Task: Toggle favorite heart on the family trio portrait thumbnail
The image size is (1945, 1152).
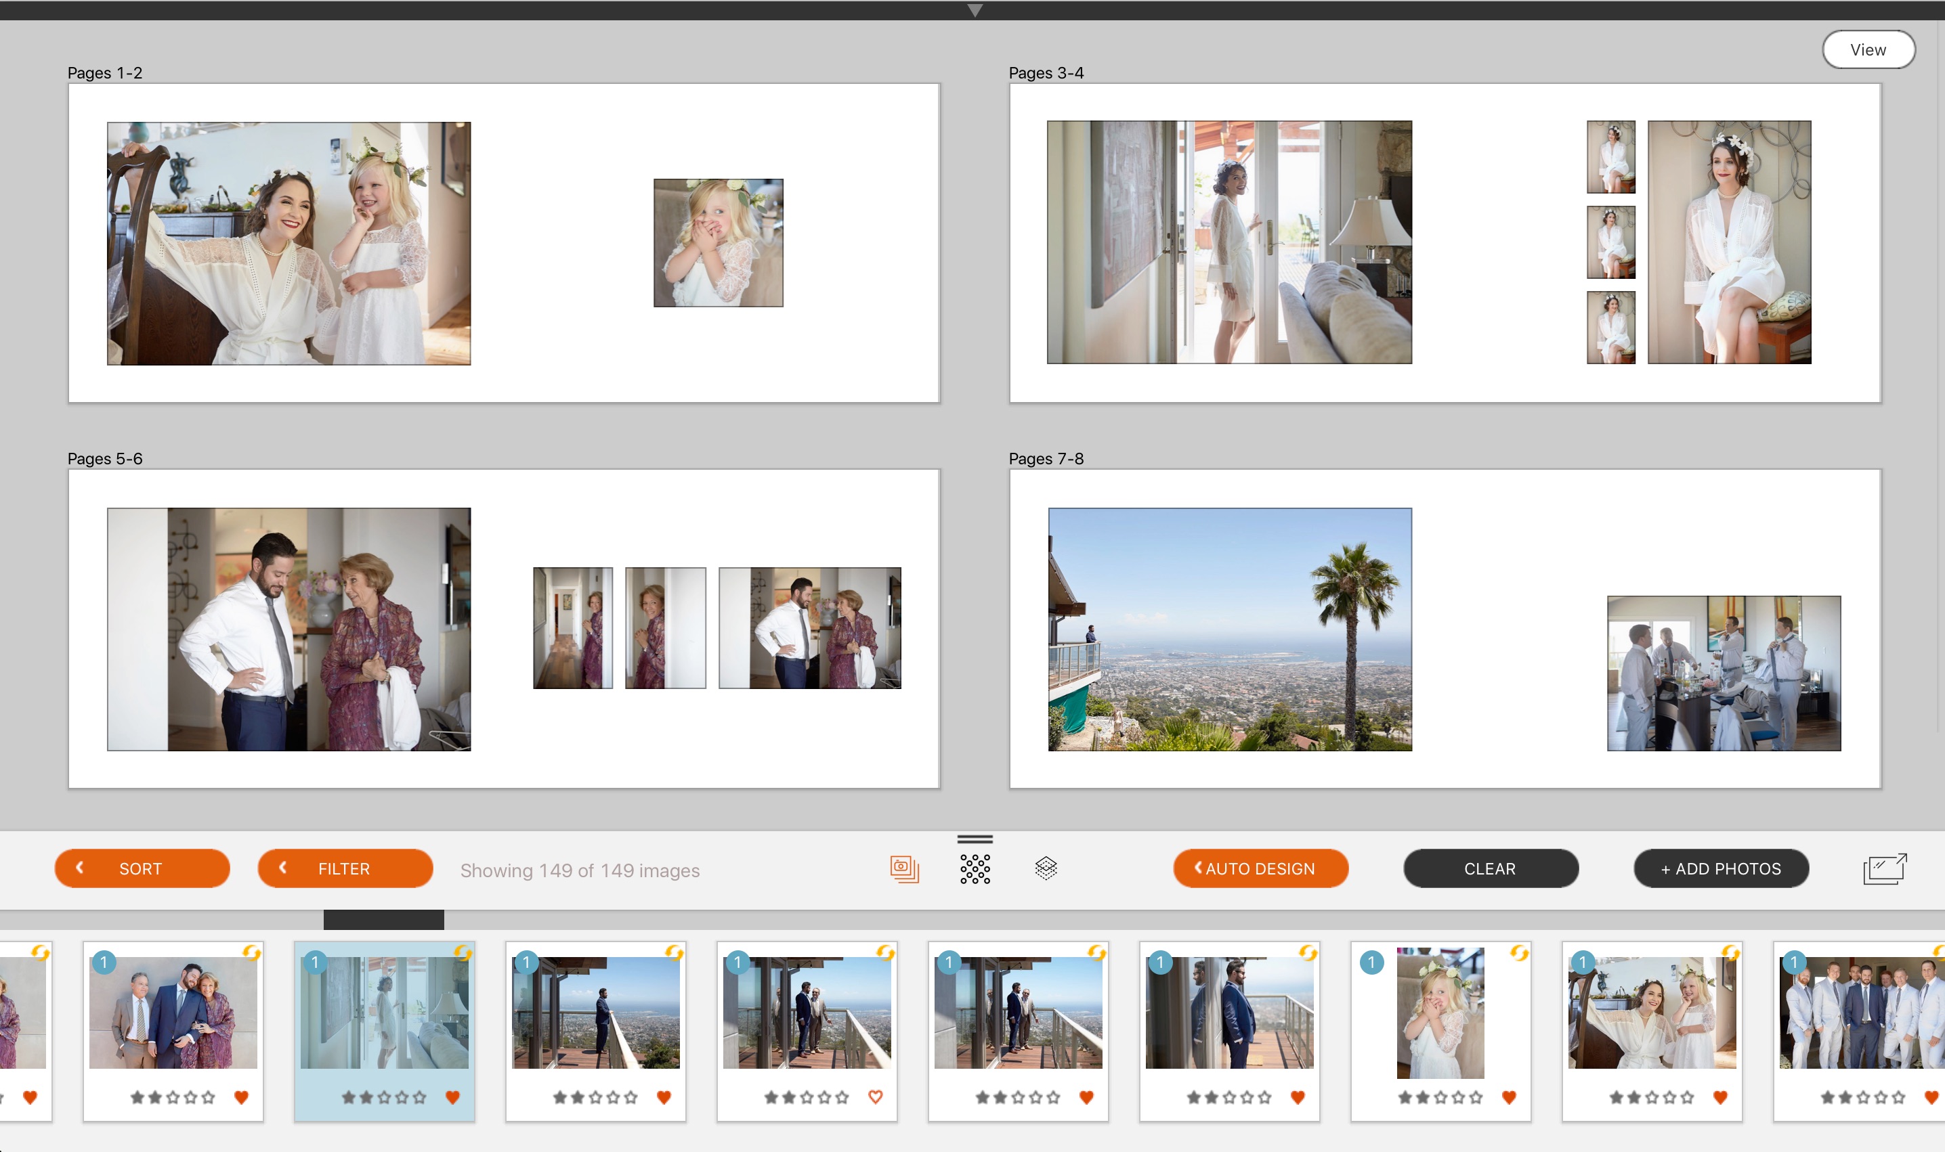Action: (242, 1097)
